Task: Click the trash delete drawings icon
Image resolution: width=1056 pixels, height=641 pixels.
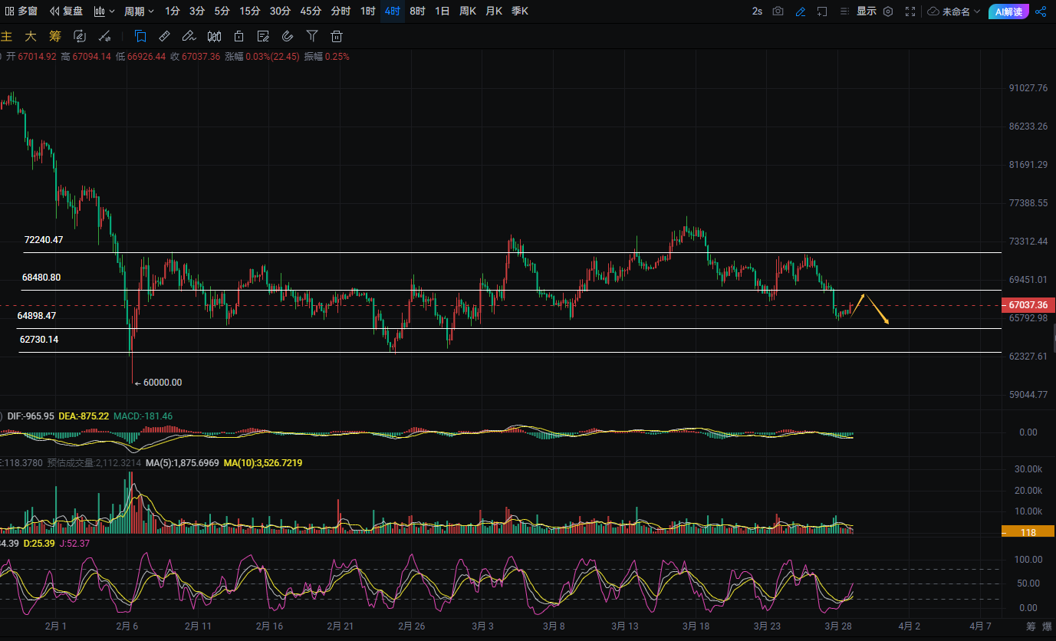Action: pyautogui.click(x=336, y=36)
